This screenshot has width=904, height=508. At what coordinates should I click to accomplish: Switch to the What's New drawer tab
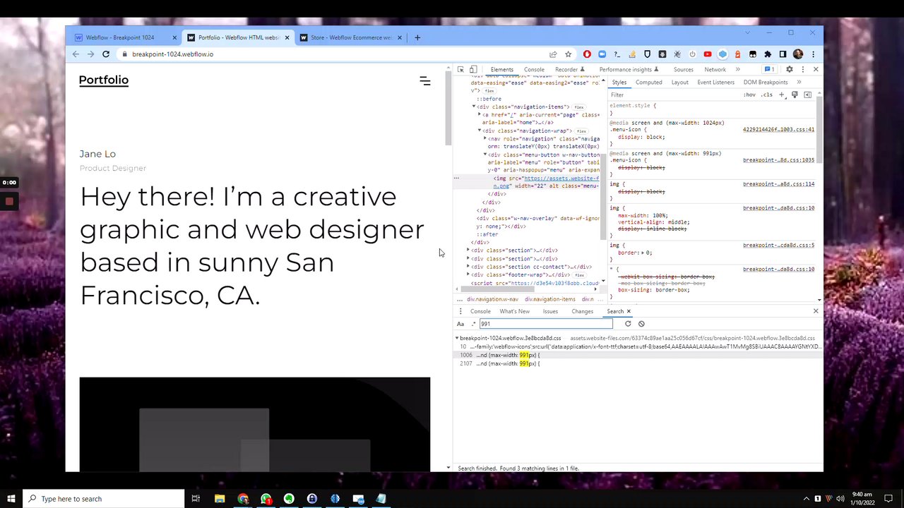[x=514, y=311]
